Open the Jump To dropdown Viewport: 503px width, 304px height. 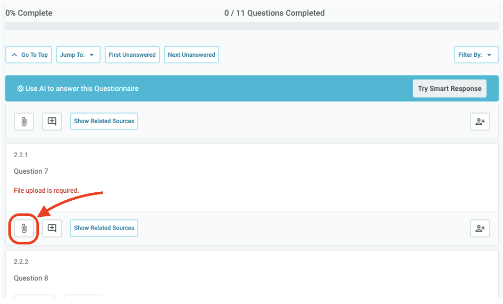click(78, 55)
